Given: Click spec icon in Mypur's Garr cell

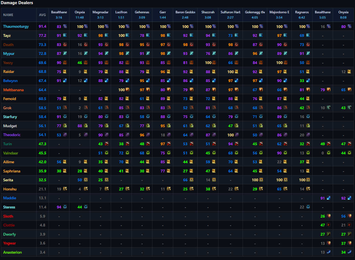Looking at the screenshot, I should [x=169, y=53].
